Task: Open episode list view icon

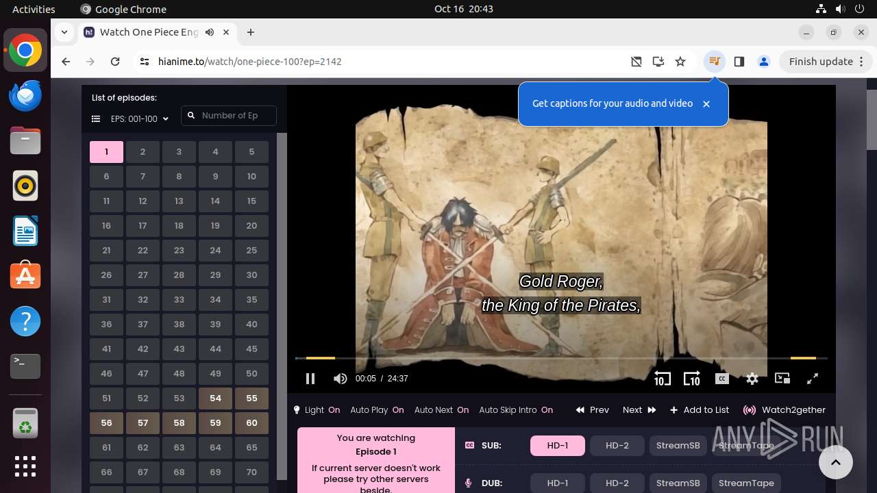Action: [x=96, y=118]
